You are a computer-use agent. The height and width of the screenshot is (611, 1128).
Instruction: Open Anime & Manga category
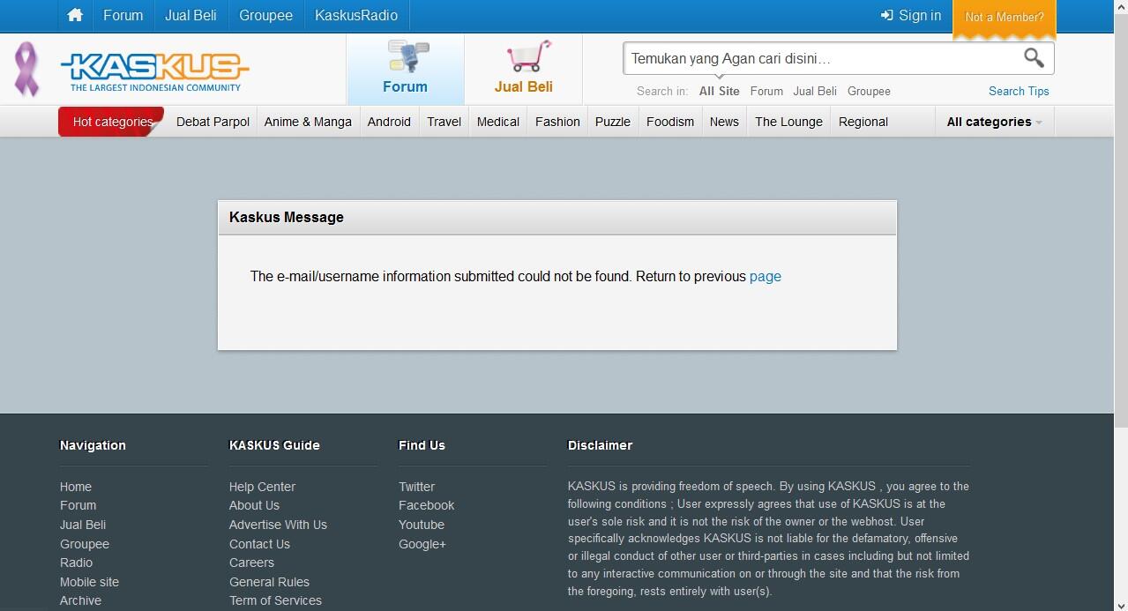tap(308, 122)
